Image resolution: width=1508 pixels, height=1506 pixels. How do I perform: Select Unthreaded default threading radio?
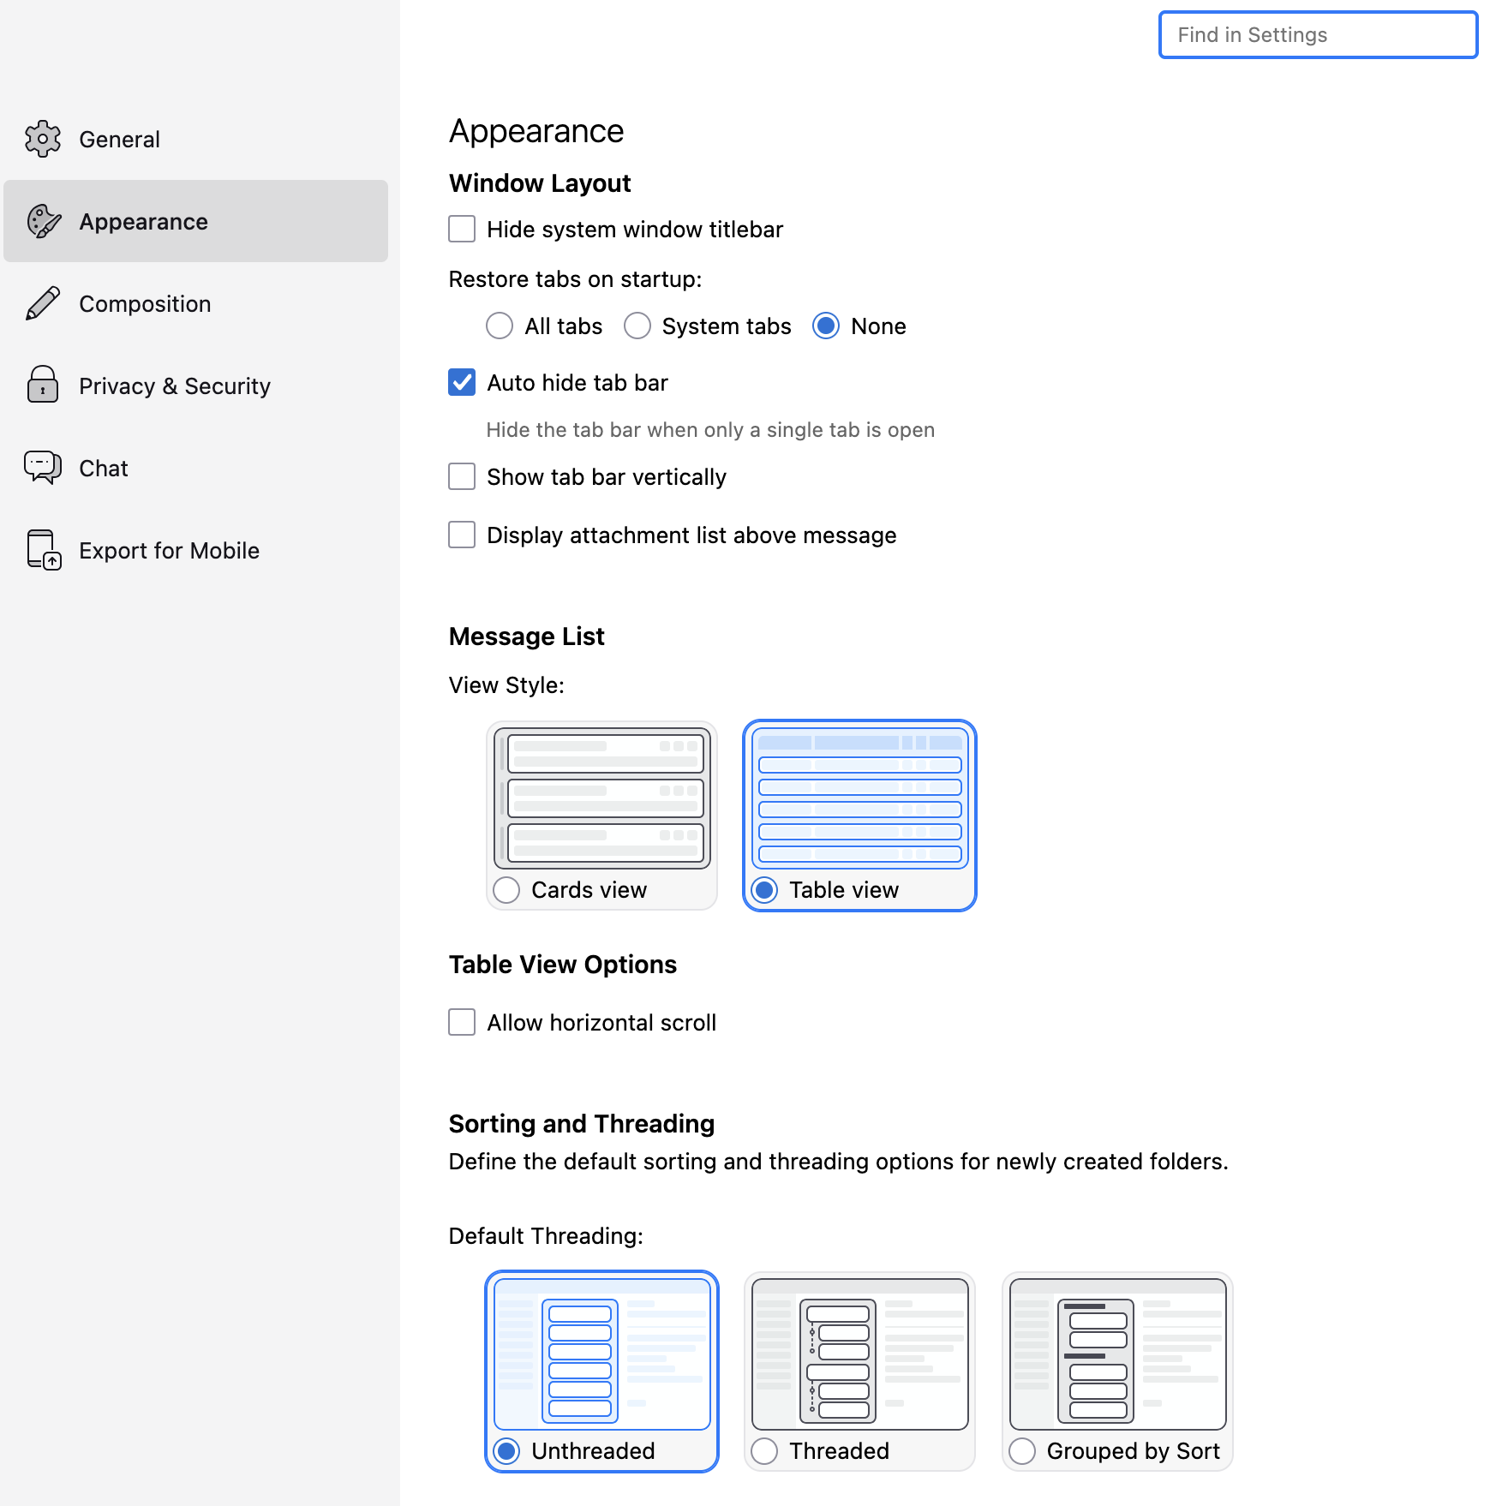[x=506, y=1451]
